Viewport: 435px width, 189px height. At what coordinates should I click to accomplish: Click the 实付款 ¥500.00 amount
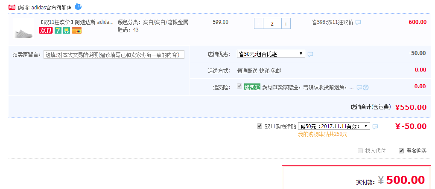[x=401, y=180]
